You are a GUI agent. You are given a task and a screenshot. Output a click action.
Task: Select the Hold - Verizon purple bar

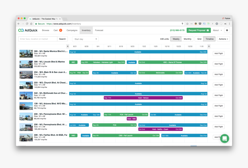pyautogui.click(x=143, y=98)
